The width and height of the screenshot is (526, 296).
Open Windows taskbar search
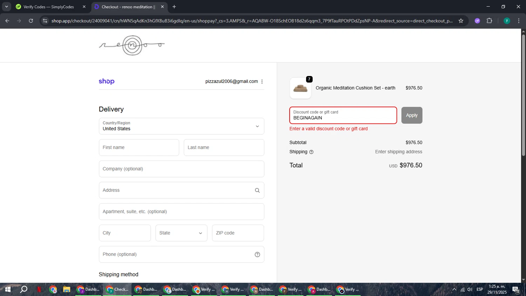pos(23,290)
